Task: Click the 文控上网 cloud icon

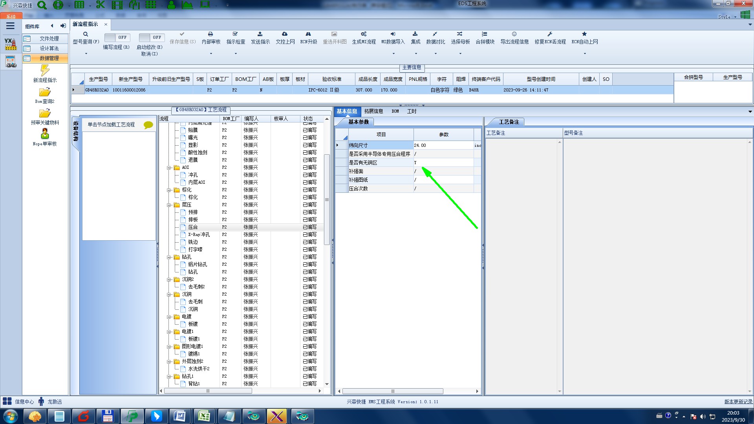Action: [285, 34]
